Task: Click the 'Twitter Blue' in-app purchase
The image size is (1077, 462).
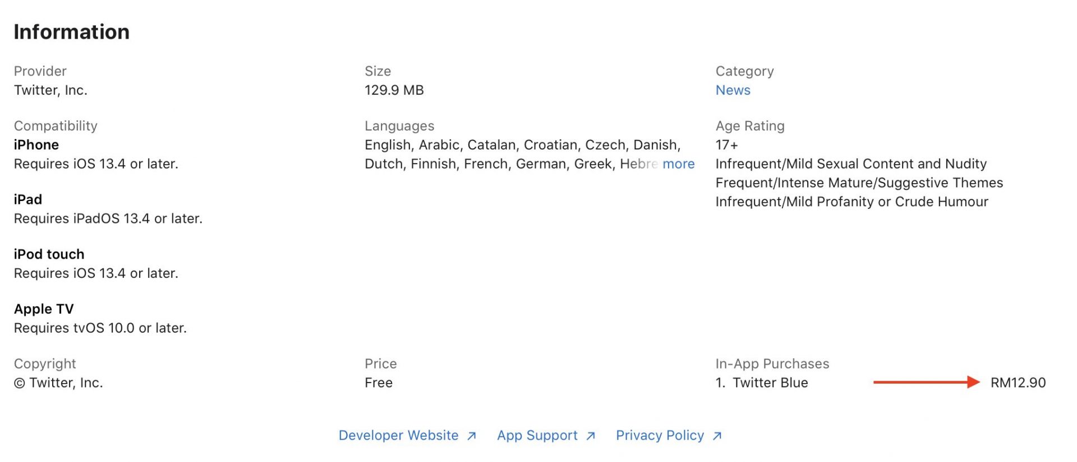Action: pyautogui.click(x=770, y=383)
